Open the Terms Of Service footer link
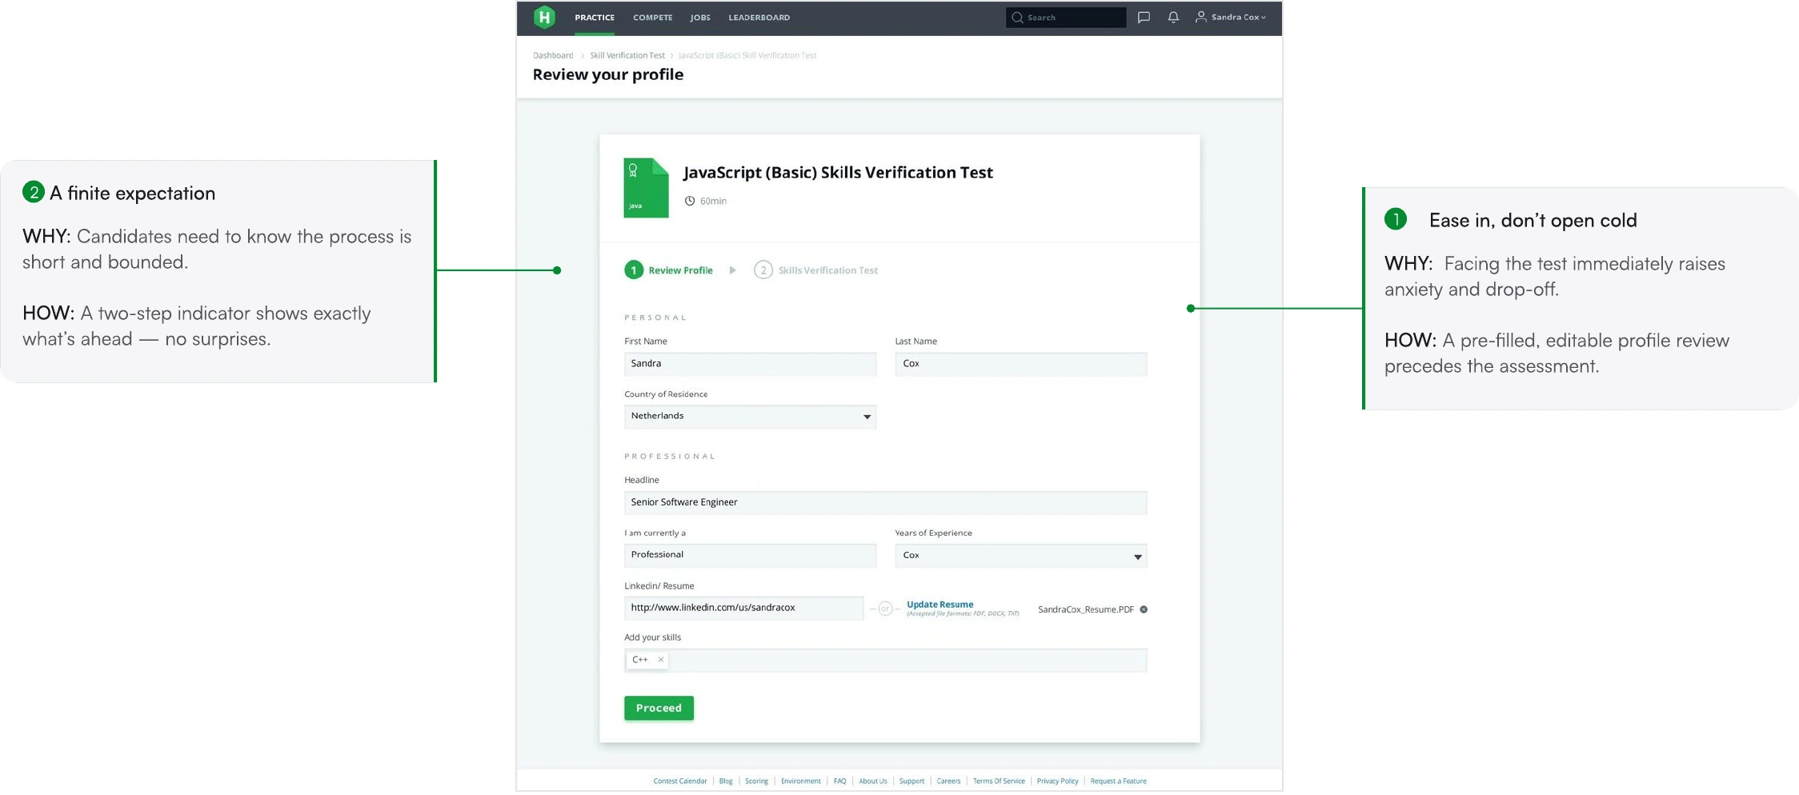The width and height of the screenshot is (1799, 795). 999,781
